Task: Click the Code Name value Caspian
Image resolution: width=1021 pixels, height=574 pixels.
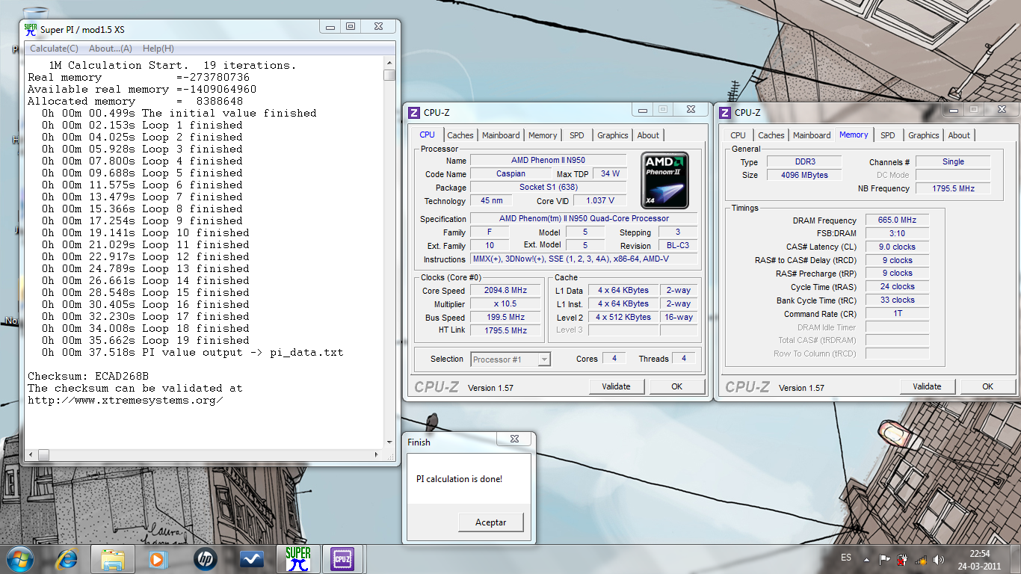Action: coord(510,173)
